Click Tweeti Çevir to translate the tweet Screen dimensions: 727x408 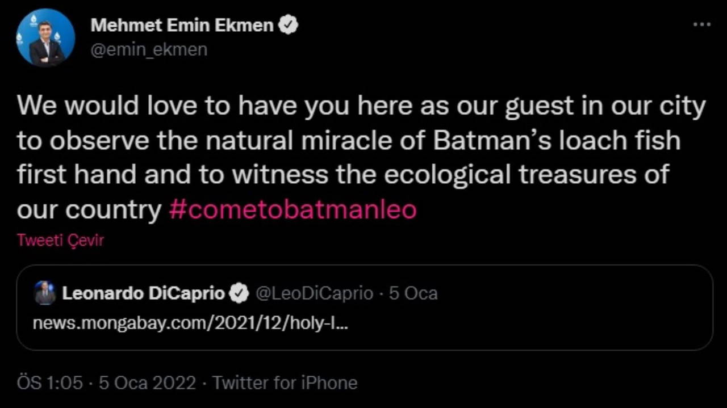(x=60, y=240)
